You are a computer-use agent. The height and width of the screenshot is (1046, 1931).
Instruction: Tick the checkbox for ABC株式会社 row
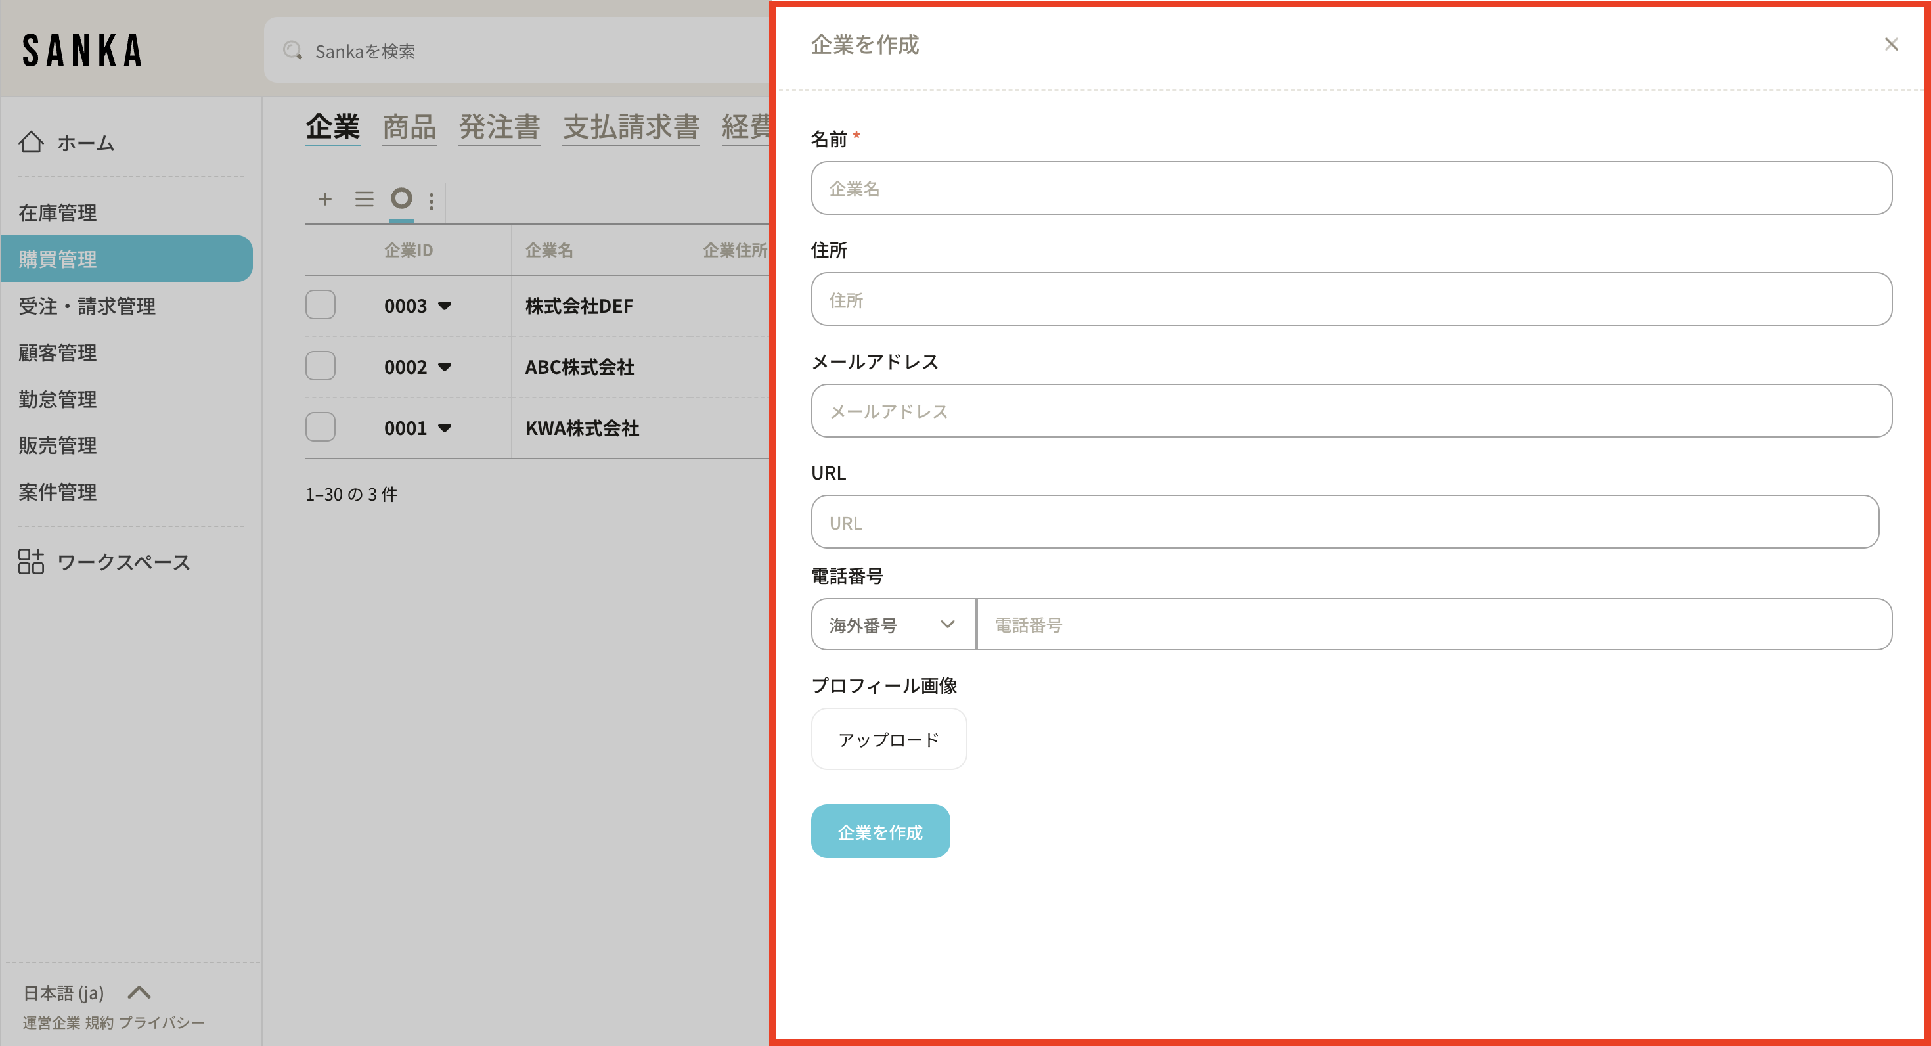point(320,367)
